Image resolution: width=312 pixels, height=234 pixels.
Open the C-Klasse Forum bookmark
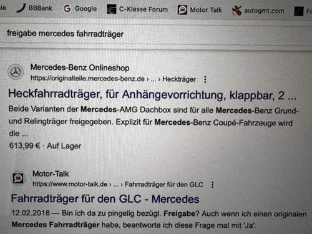pos(137,9)
